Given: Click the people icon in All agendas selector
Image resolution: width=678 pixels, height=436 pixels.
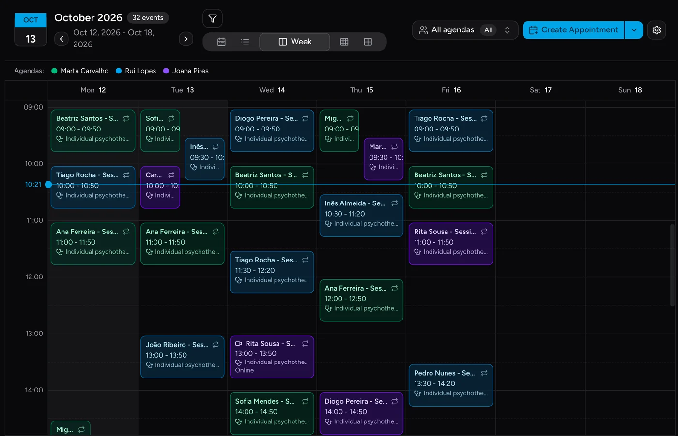Looking at the screenshot, I should click(x=423, y=30).
